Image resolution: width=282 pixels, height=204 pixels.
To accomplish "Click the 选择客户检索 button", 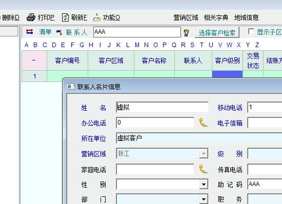I will click(x=217, y=32).
